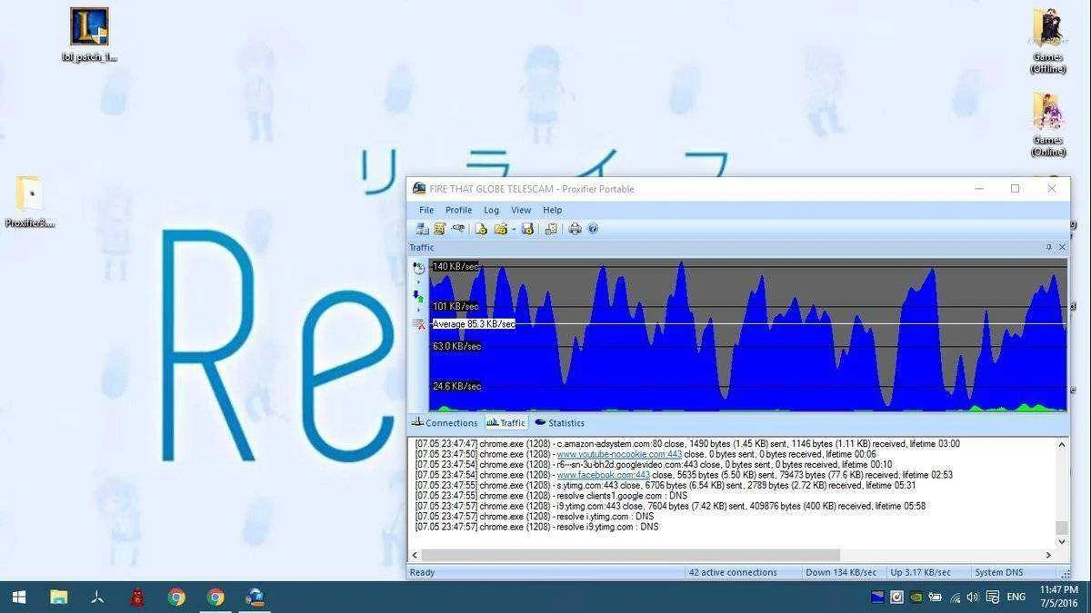1091x613 pixels.
Task: Click the log vertical scrollbar thumb
Action: coord(1062,528)
